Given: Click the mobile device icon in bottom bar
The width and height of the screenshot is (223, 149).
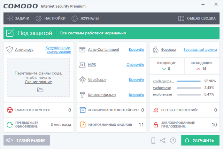Looking at the screenshot, I should (x=153, y=140).
